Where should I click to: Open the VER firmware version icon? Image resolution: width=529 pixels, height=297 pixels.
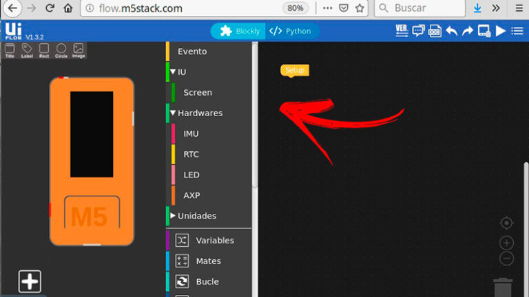402,30
